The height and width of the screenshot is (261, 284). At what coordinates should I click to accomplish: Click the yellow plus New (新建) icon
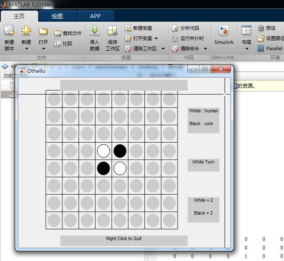coord(26,30)
